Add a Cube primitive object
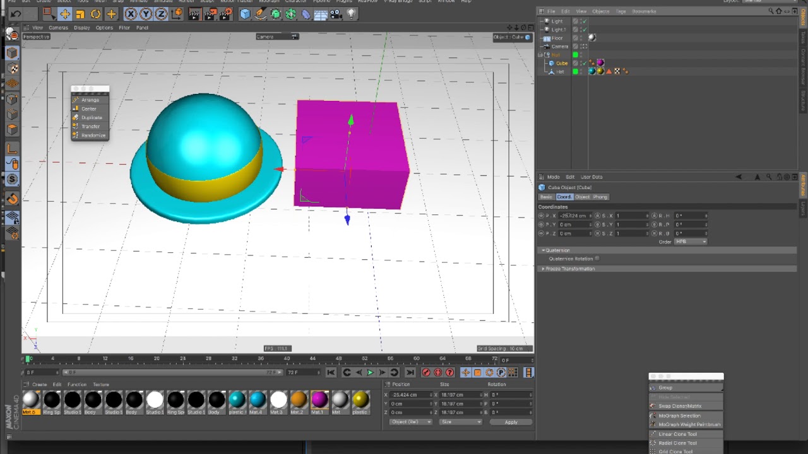Screen dimensions: 808x454 coord(245,13)
